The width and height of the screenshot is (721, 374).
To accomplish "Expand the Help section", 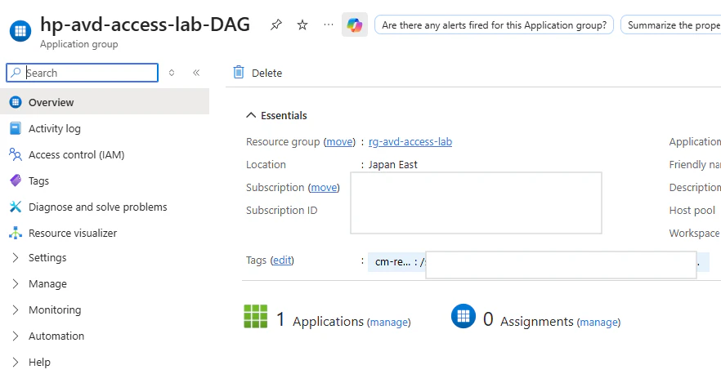I will (x=16, y=363).
